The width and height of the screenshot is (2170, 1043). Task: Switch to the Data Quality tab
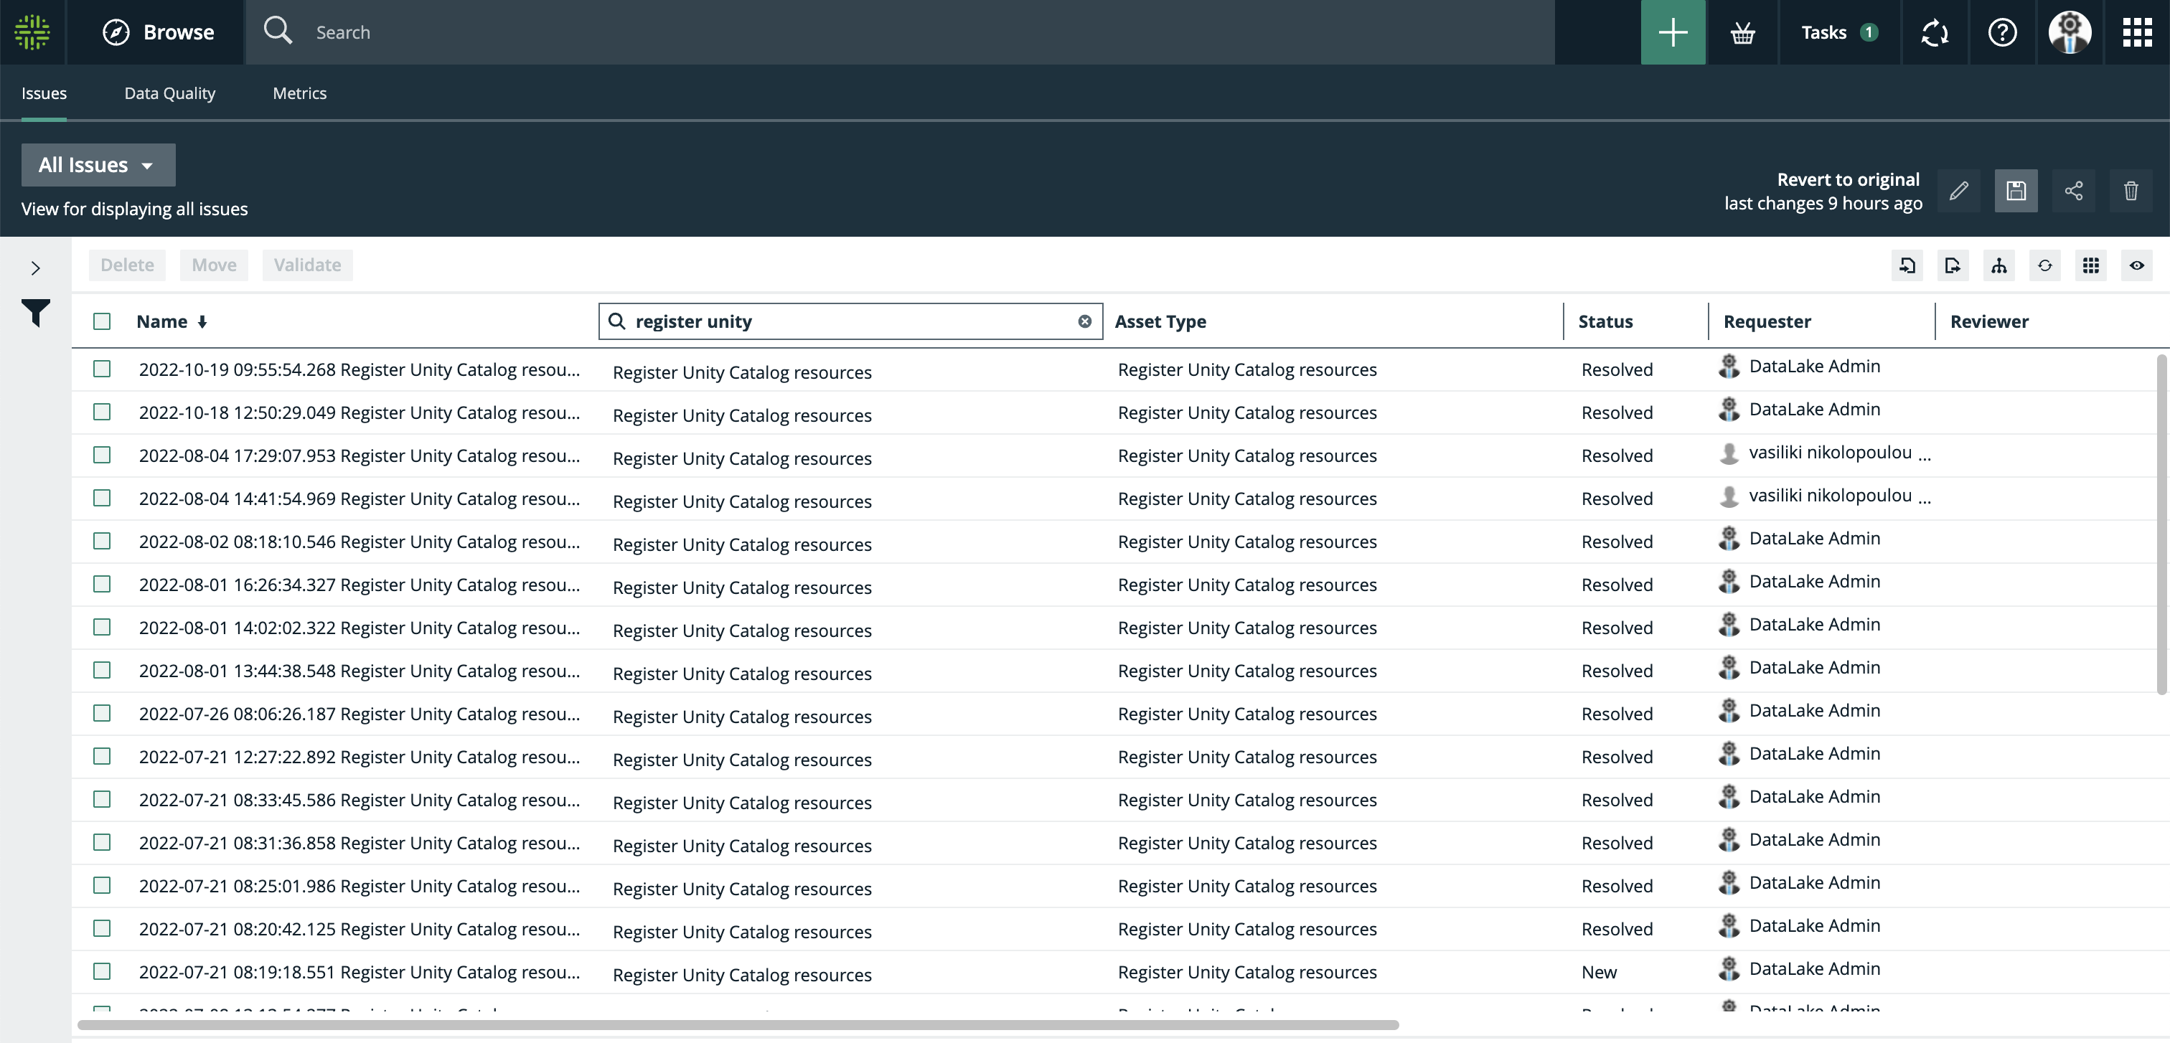tap(169, 93)
